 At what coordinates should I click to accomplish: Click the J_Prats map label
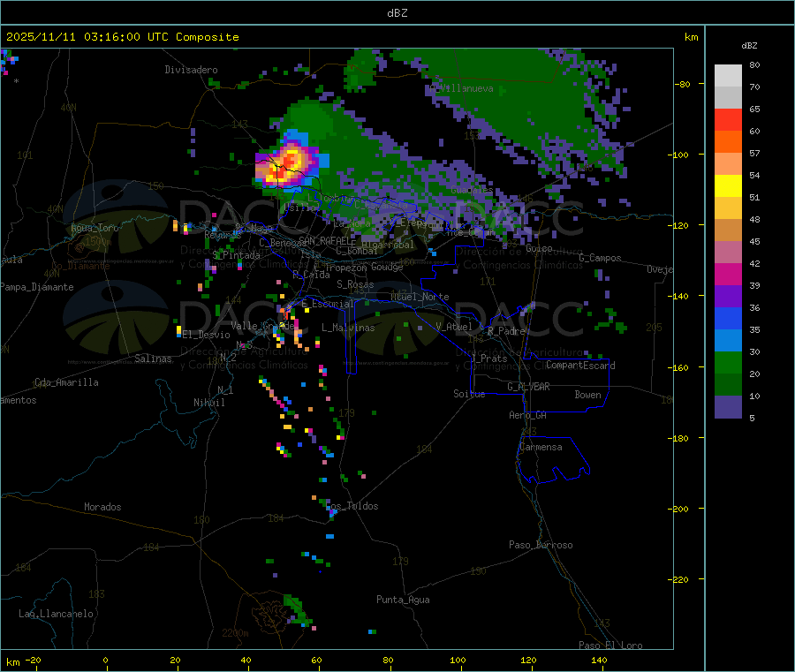[x=489, y=359]
